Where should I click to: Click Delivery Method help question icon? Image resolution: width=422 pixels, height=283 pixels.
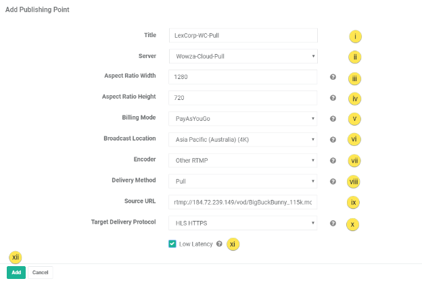333,181
